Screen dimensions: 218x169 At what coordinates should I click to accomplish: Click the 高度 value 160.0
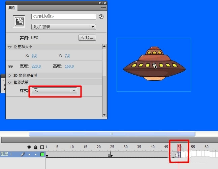pyautogui.click(x=69, y=67)
